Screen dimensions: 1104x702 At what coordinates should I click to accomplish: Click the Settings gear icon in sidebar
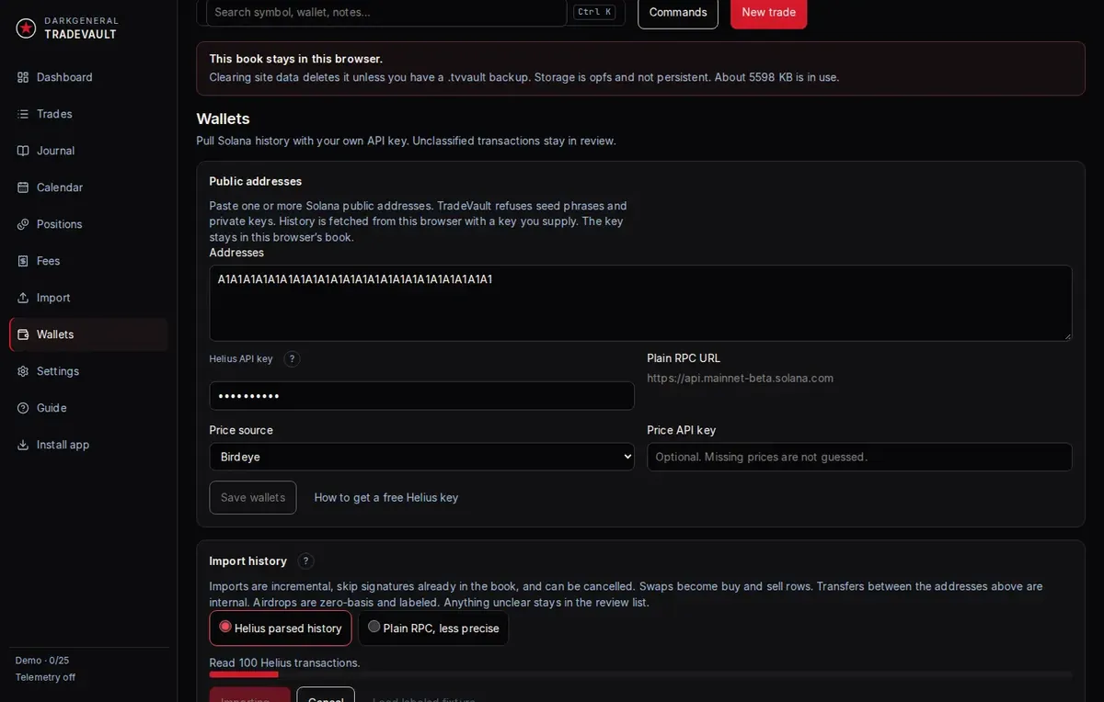pyautogui.click(x=23, y=371)
